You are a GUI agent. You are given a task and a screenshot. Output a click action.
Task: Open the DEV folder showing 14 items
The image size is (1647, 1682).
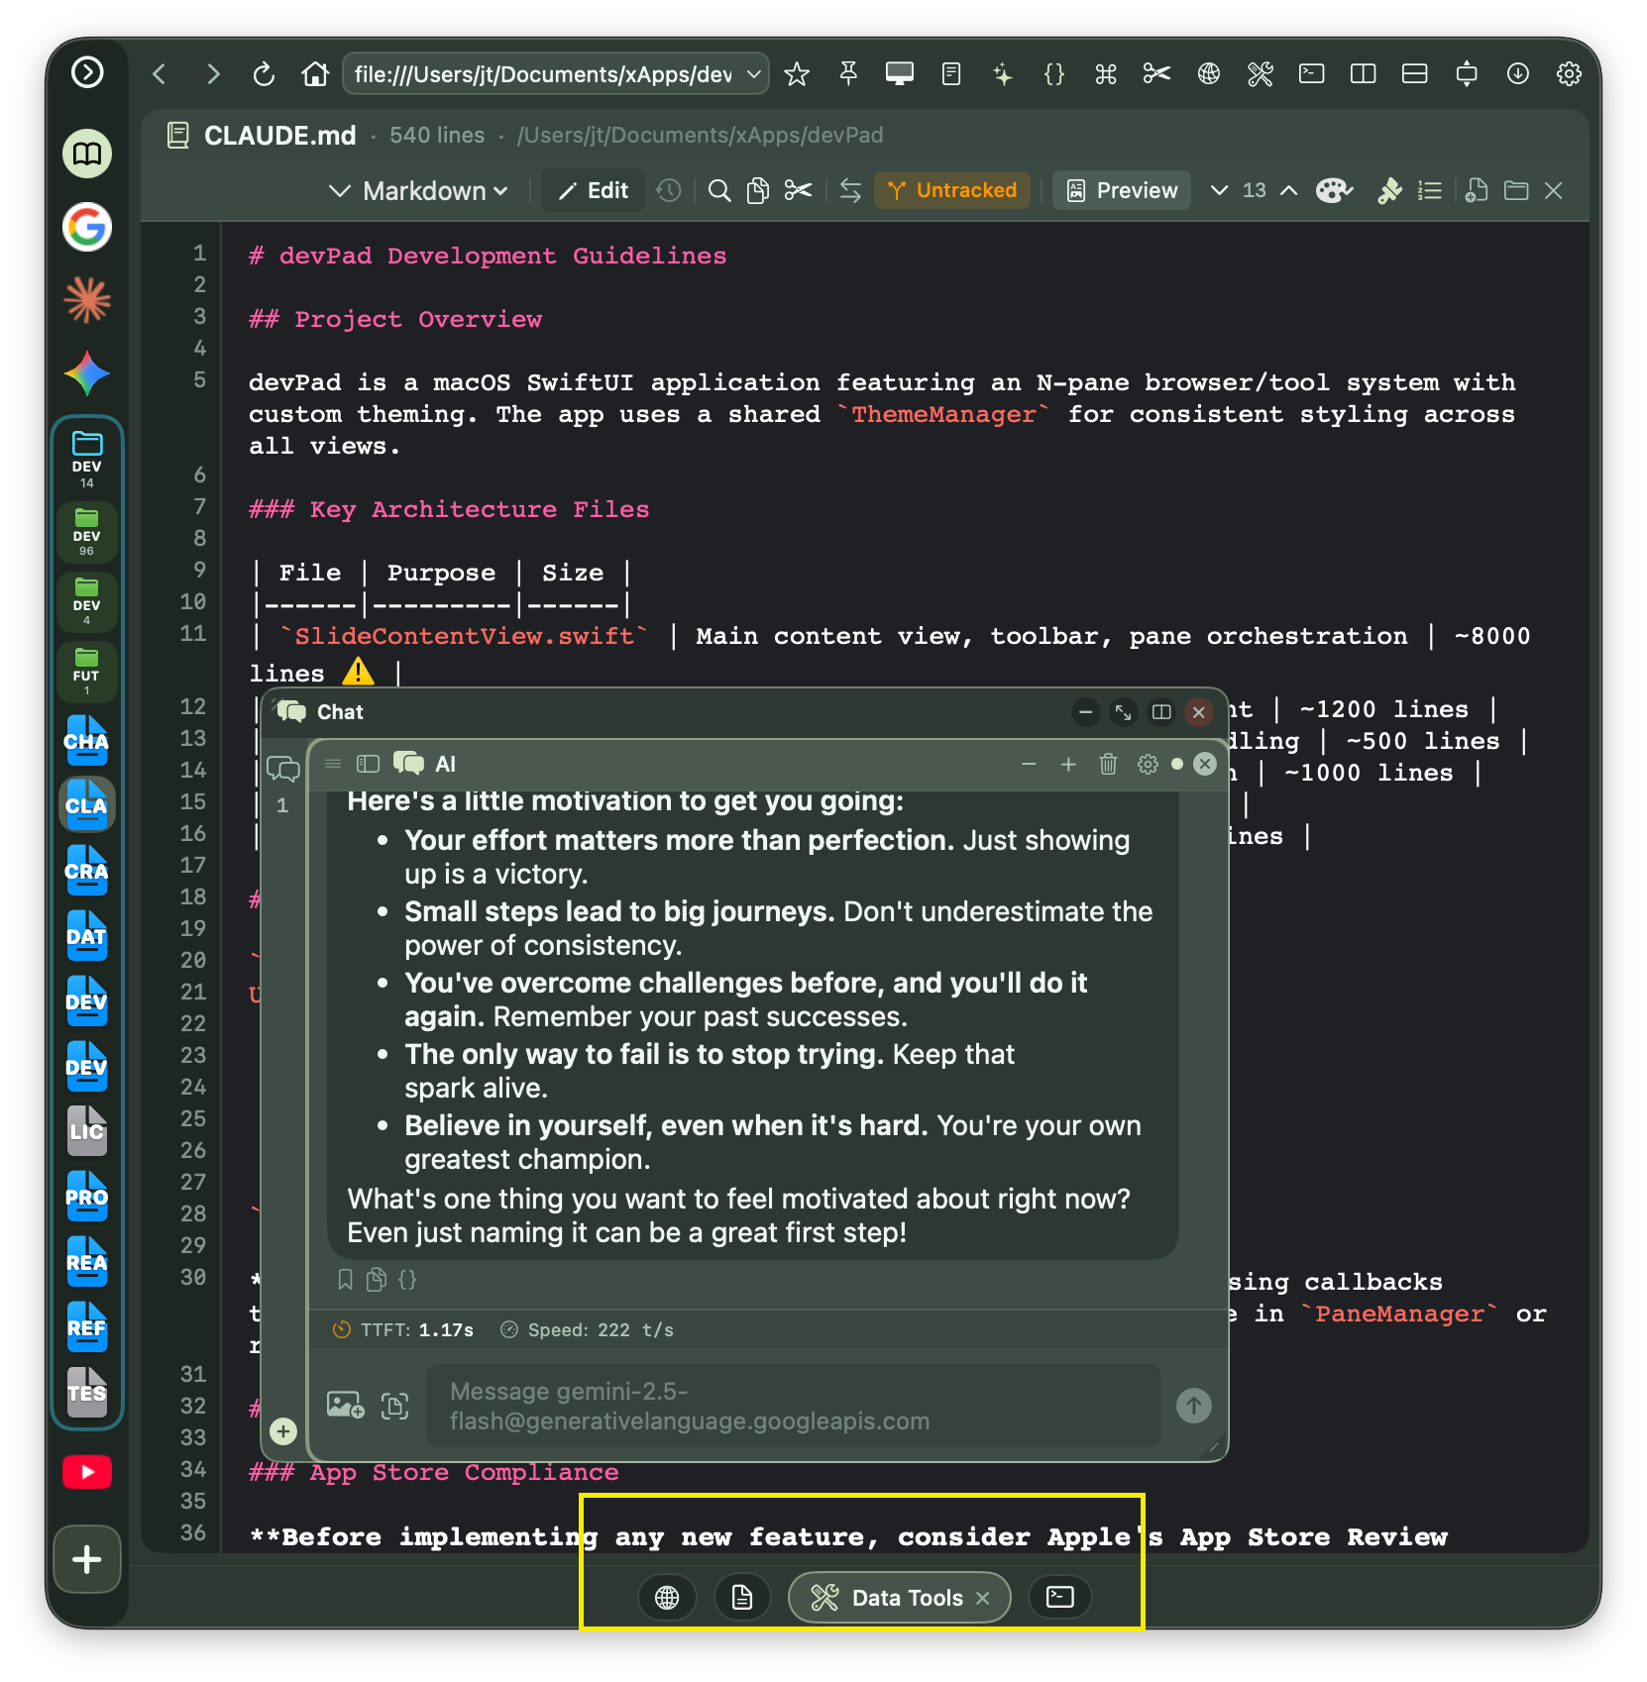86,457
